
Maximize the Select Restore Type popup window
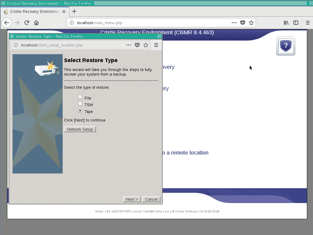point(159,36)
